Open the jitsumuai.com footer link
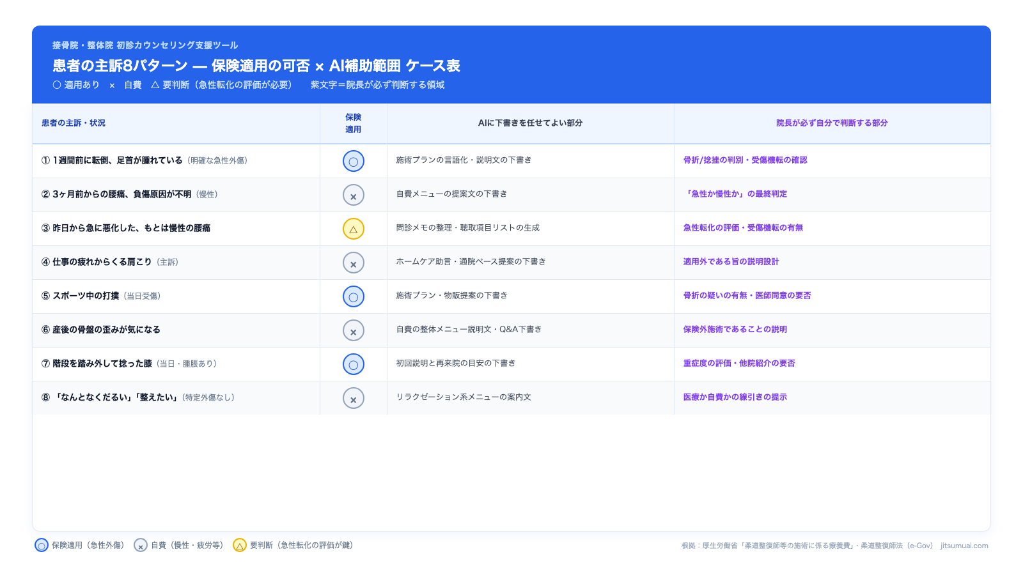 (x=964, y=546)
